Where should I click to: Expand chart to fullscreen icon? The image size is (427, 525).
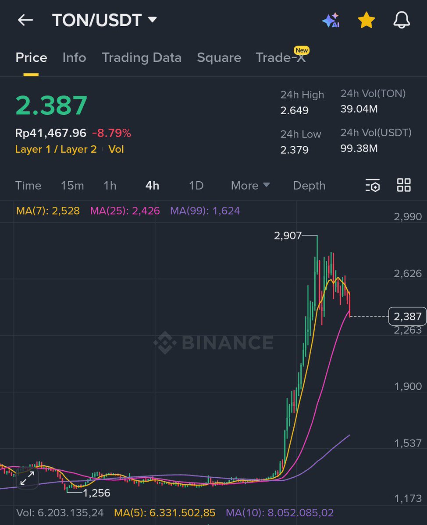[27, 478]
